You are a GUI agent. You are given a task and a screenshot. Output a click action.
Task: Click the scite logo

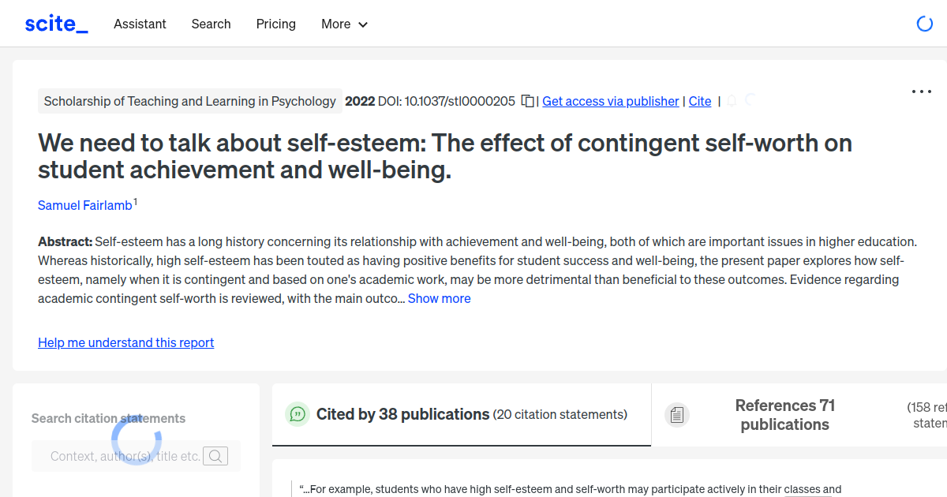(x=56, y=23)
